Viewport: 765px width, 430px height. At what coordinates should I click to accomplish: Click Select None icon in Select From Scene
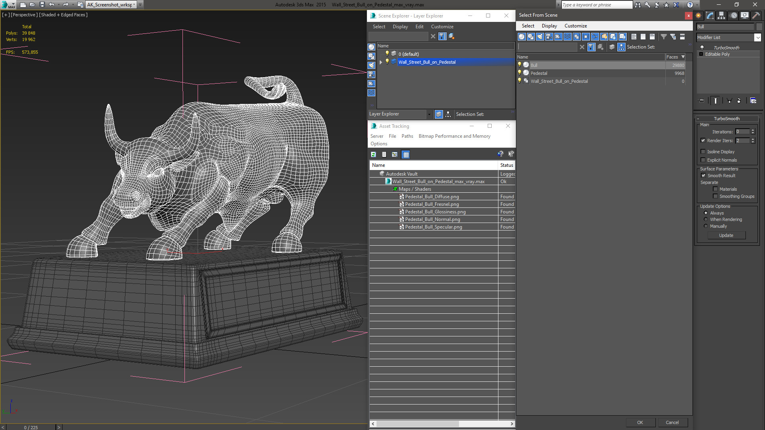[x=643, y=37]
